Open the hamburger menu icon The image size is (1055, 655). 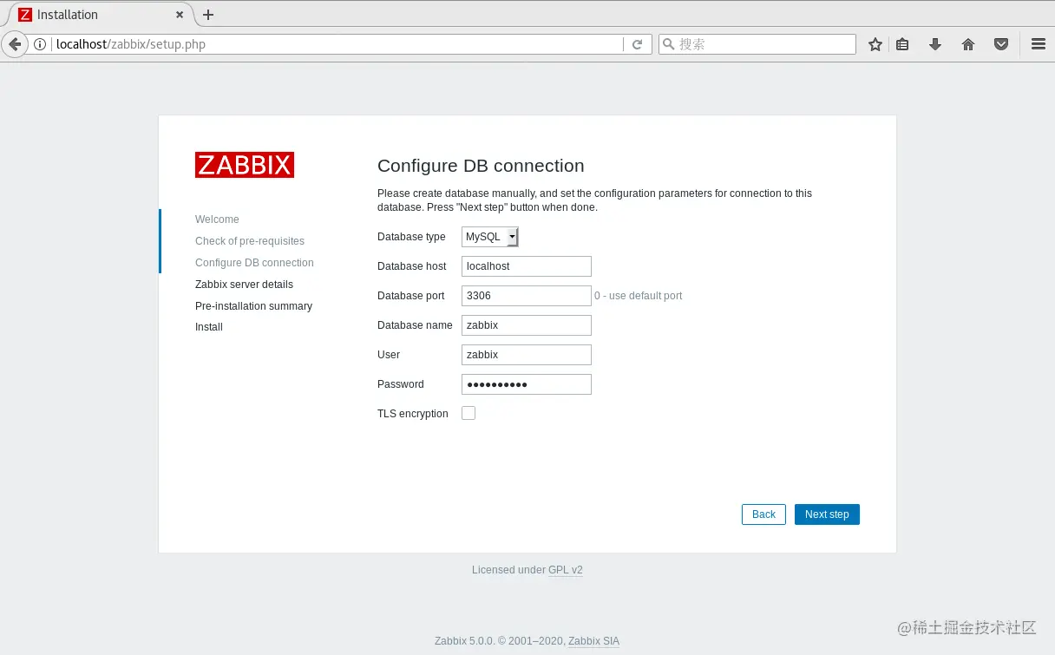pos(1039,44)
